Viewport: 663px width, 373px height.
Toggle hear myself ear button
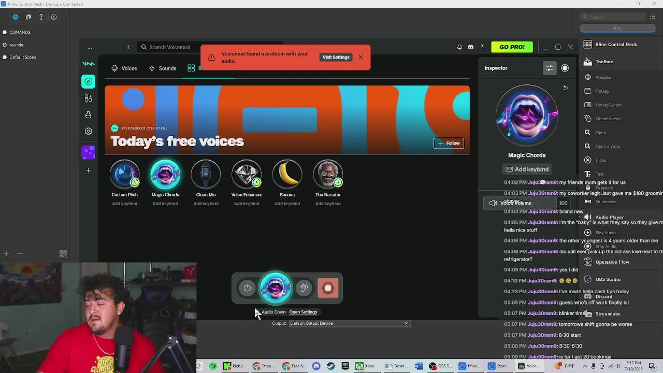click(x=304, y=288)
